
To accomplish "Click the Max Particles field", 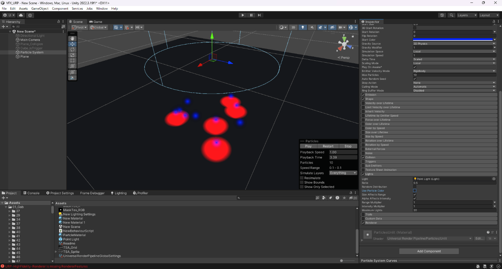I will 454,75.
